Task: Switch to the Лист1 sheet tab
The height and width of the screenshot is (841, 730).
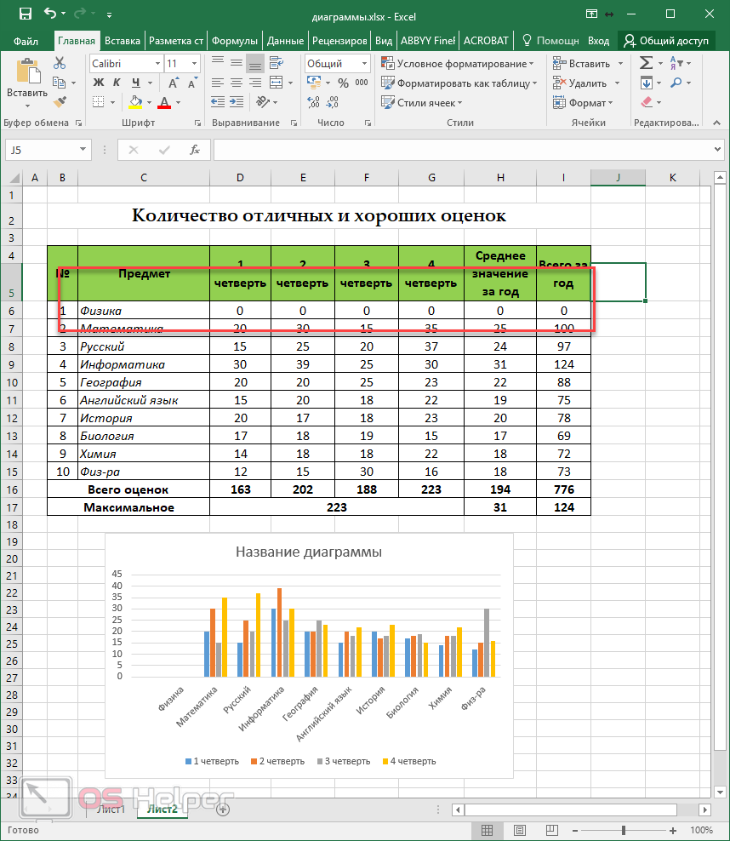Action: pos(111,809)
